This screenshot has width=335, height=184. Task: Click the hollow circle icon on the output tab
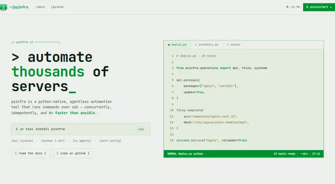click(x=228, y=45)
